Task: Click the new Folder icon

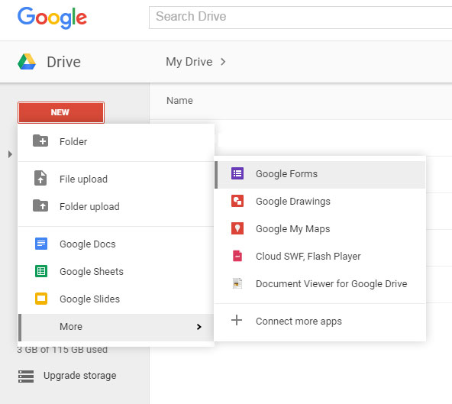Action: click(40, 141)
